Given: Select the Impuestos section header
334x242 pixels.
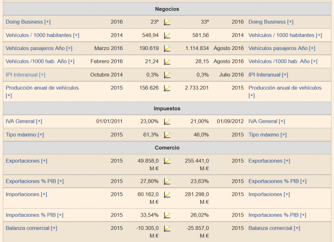Looking at the screenshot, I should [x=167, y=108].
